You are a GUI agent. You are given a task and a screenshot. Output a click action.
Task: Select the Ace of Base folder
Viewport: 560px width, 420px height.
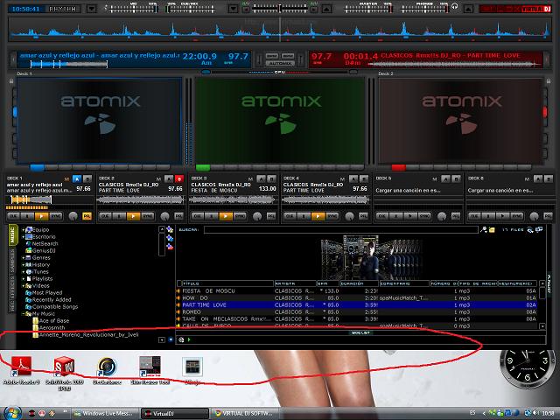pyautogui.click(x=53, y=321)
